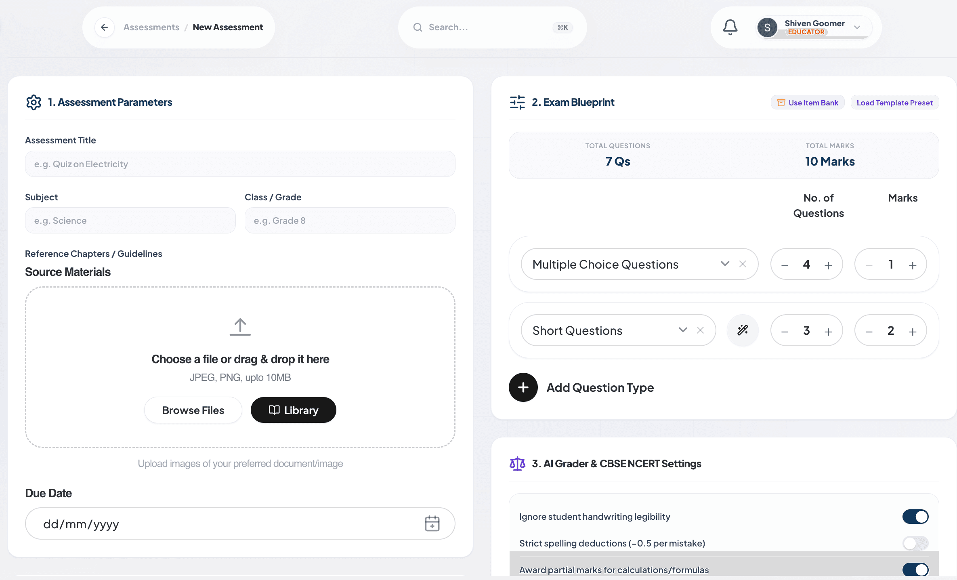Screen dimensions: 957x580
Task: Open the Library button
Action: [x=294, y=410]
